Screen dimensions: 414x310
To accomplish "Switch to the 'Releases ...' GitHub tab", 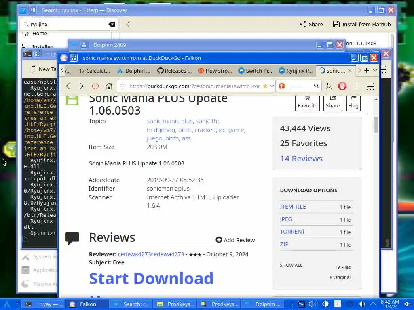I will tap(175, 71).
